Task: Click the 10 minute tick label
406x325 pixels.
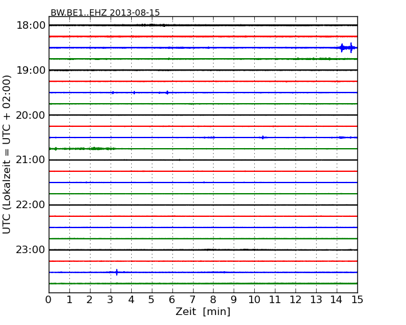Action: tap(254, 299)
